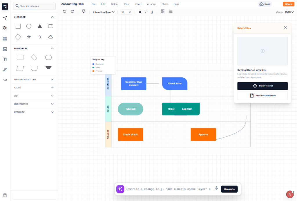The width and height of the screenshot is (297, 201).
Task: Select the Image tool in the sidebar
Action: 5,49
